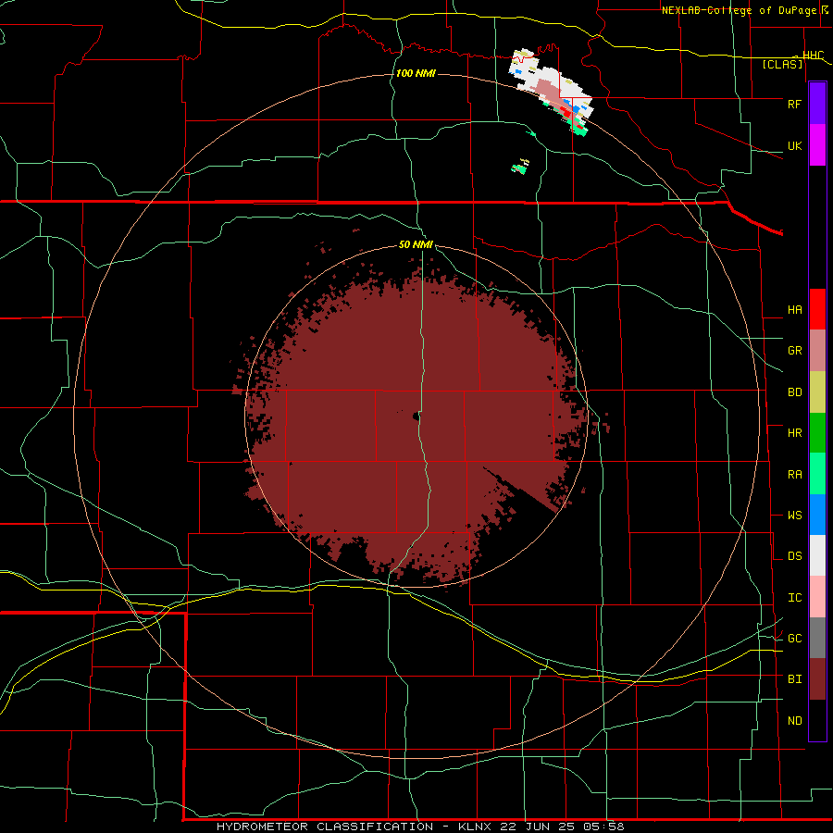Click the UK legend label
This screenshot has height=833, width=833.
pos(794,145)
